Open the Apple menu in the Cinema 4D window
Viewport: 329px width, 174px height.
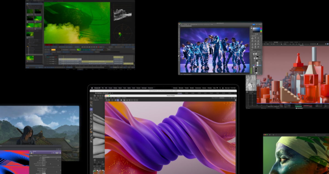pyautogui.click(x=92, y=88)
